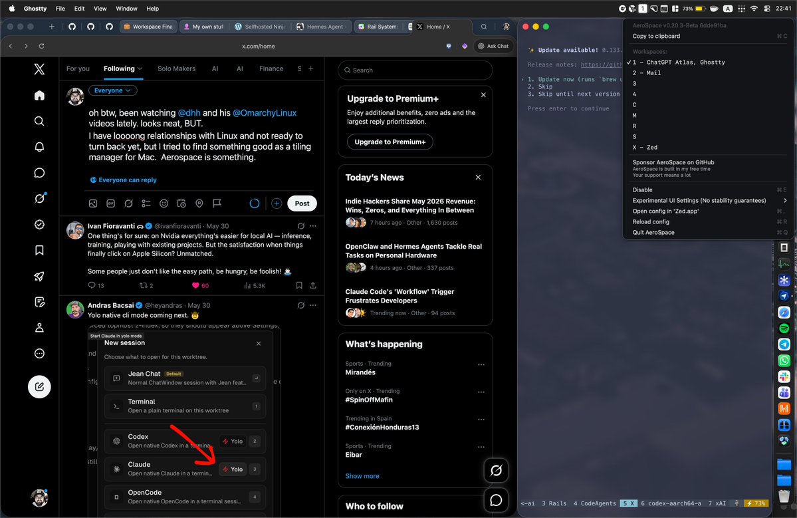Viewport: 797px width, 518px height.
Task: Open the More circle-dots icon in sidebar
Action: (39, 353)
